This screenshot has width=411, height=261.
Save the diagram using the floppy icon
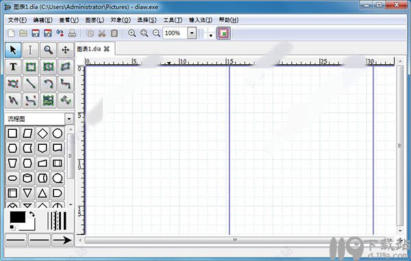[36, 33]
